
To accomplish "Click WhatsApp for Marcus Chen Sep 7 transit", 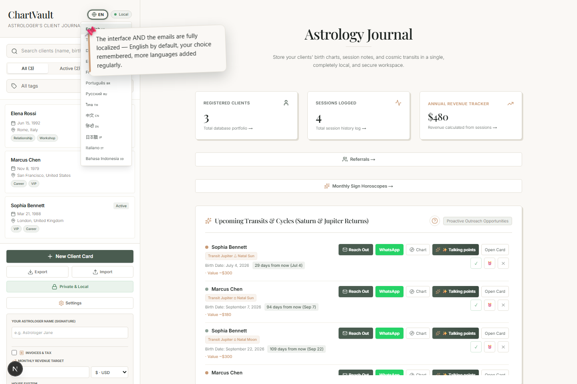I will tap(389, 292).
